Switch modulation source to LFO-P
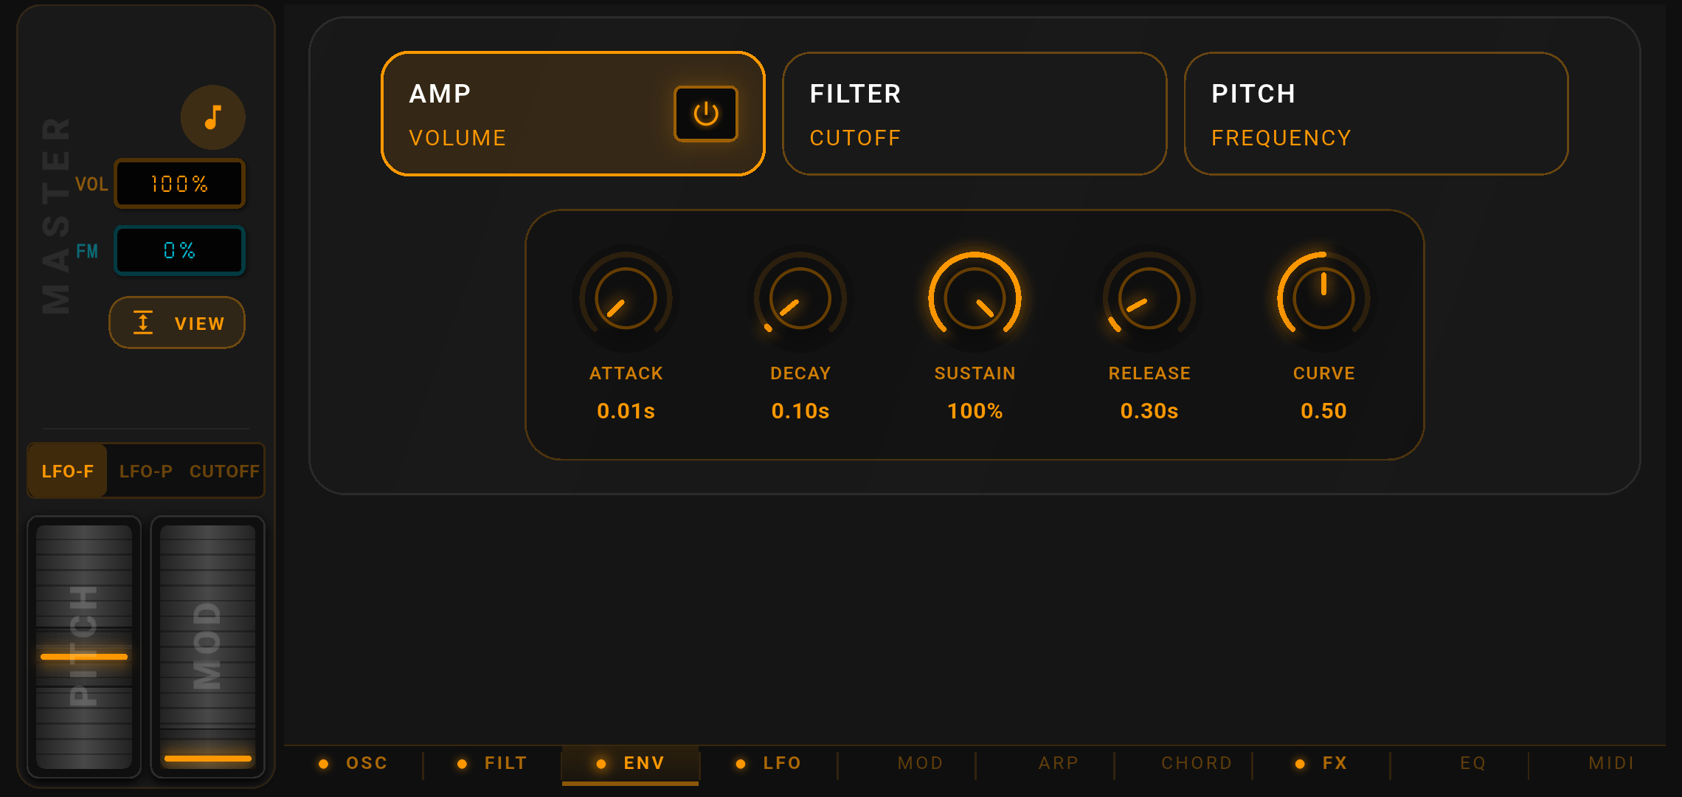The width and height of the screenshot is (1682, 797). pyautogui.click(x=145, y=471)
